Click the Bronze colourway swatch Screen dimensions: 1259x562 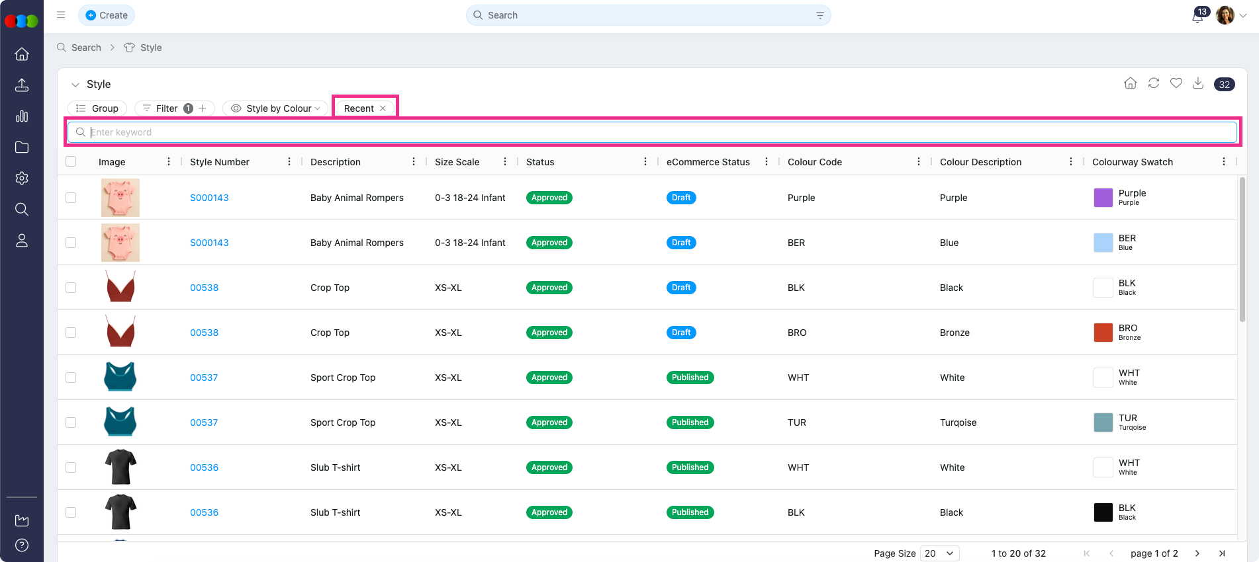[1103, 333]
